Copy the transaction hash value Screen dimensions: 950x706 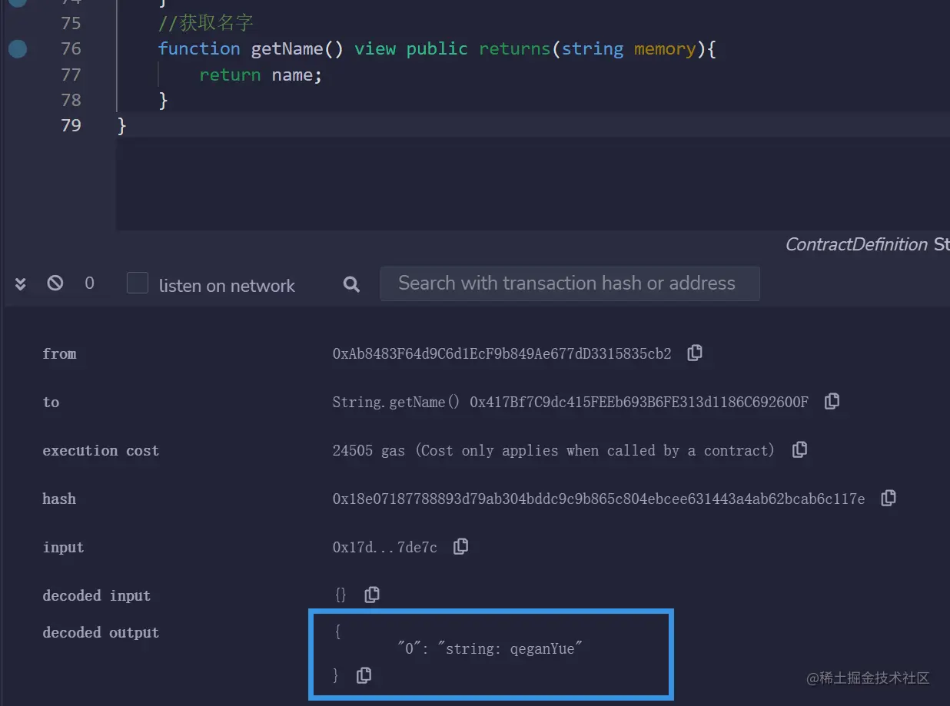[x=889, y=498]
